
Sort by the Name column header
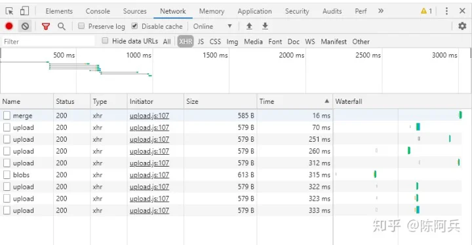pos(27,101)
